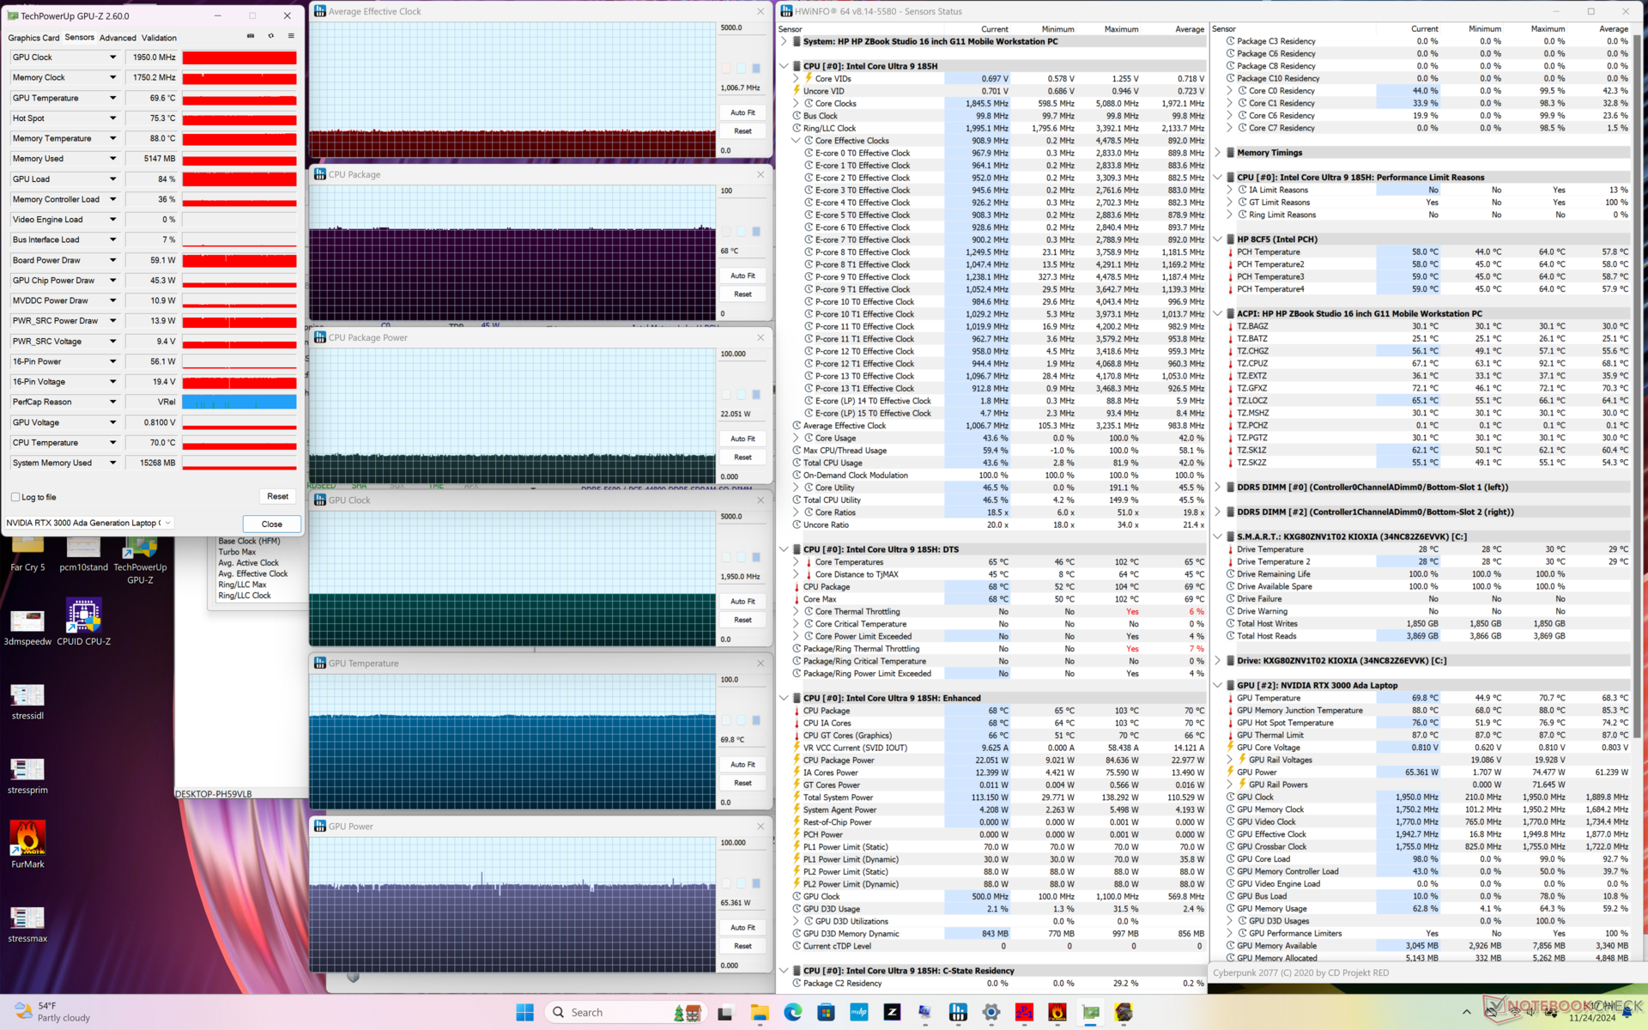This screenshot has height=1030, width=1648.
Task: Switch to the Advanced tab in GPU-Z
Action: 118,38
